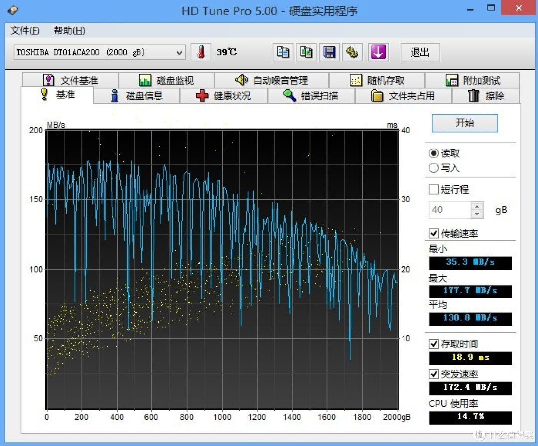Image resolution: width=538 pixels, height=446 pixels.
Task: Enable the 短行程 checkbox
Action: coord(434,189)
